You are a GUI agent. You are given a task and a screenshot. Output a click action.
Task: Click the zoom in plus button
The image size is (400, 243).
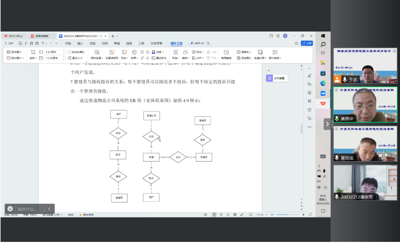pos(303,215)
